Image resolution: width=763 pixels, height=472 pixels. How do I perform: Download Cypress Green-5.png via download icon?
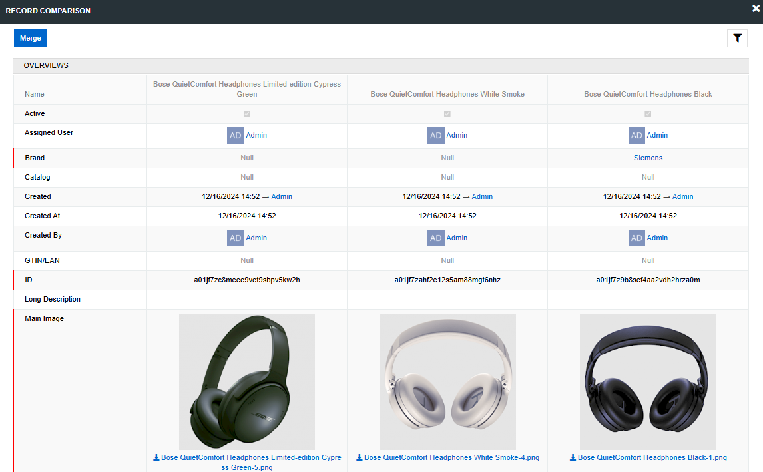tap(156, 457)
